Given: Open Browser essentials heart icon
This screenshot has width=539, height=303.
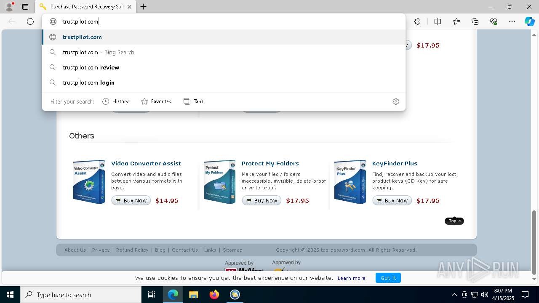Looking at the screenshot, I should click(x=494, y=21).
